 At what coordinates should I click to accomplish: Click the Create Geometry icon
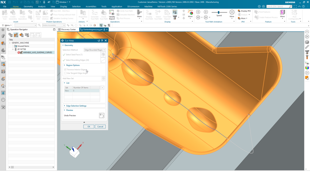pos(13,15)
